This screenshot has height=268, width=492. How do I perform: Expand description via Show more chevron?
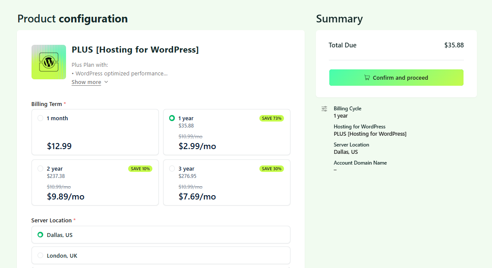click(x=106, y=82)
